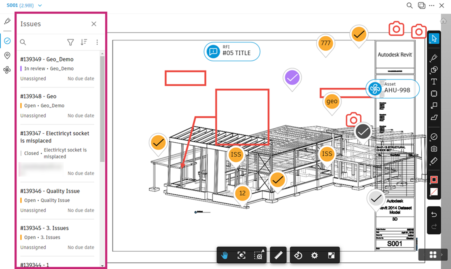This screenshot has width=451, height=269.
Task: Select the Cloud markup tool
Action: [434, 94]
